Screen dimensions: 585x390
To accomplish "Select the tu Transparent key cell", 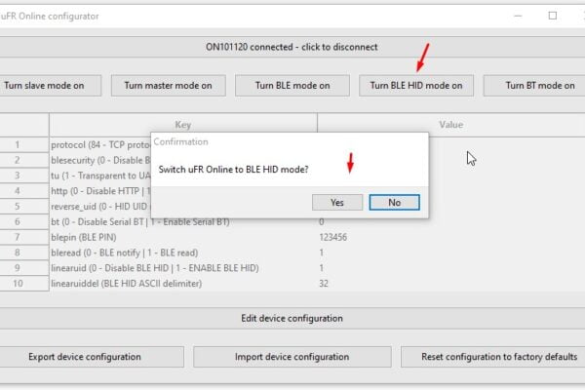I will pos(100,175).
